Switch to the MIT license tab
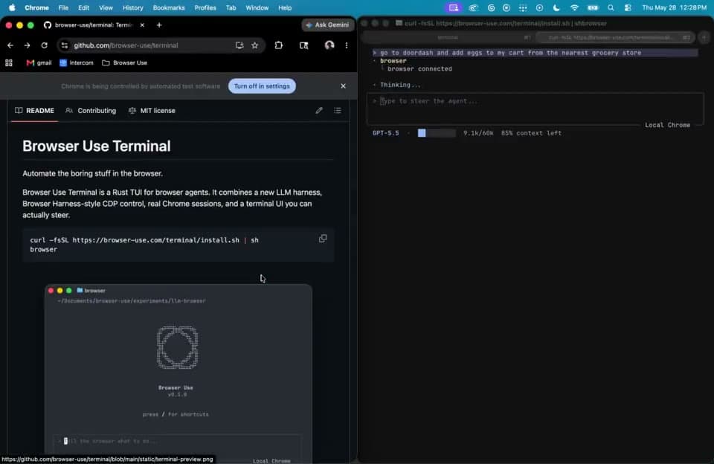This screenshot has height=464, width=714. pos(152,111)
